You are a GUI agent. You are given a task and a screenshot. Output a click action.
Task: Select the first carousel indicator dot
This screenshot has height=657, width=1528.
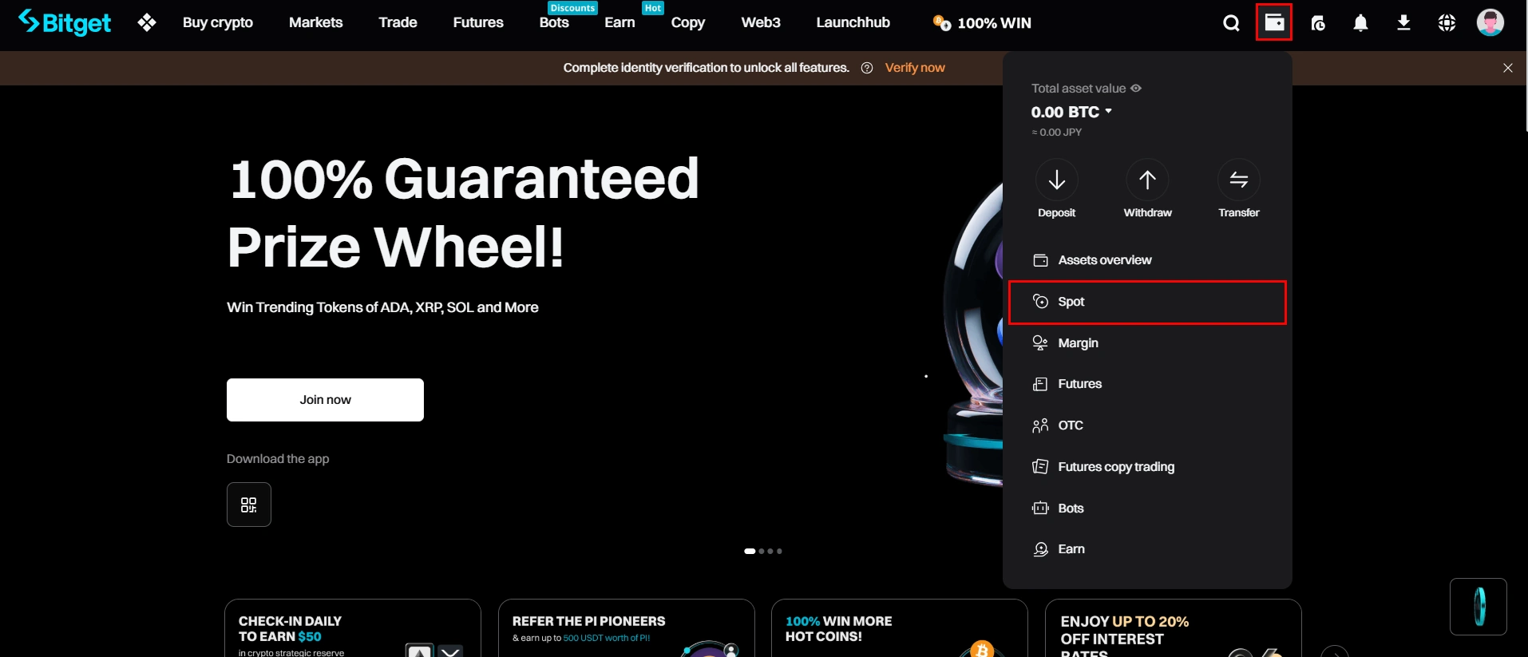[750, 551]
